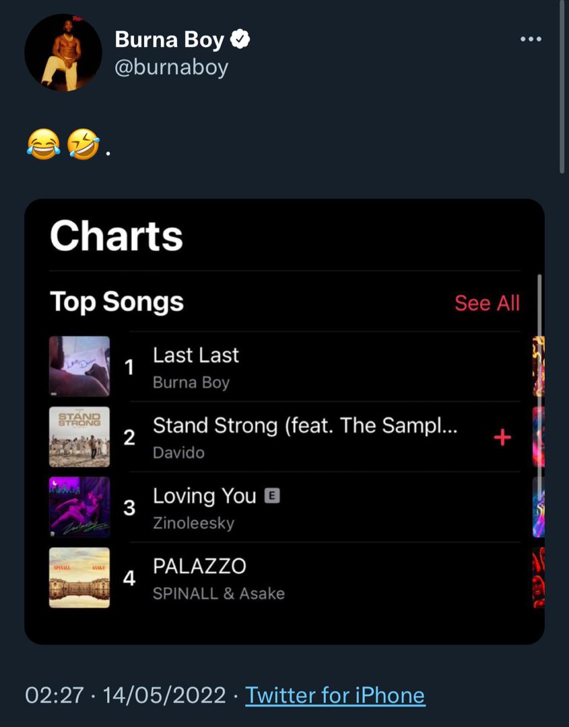569x727 pixels.
Task: Click the Top Songs section heading
Action: [117, 302]
